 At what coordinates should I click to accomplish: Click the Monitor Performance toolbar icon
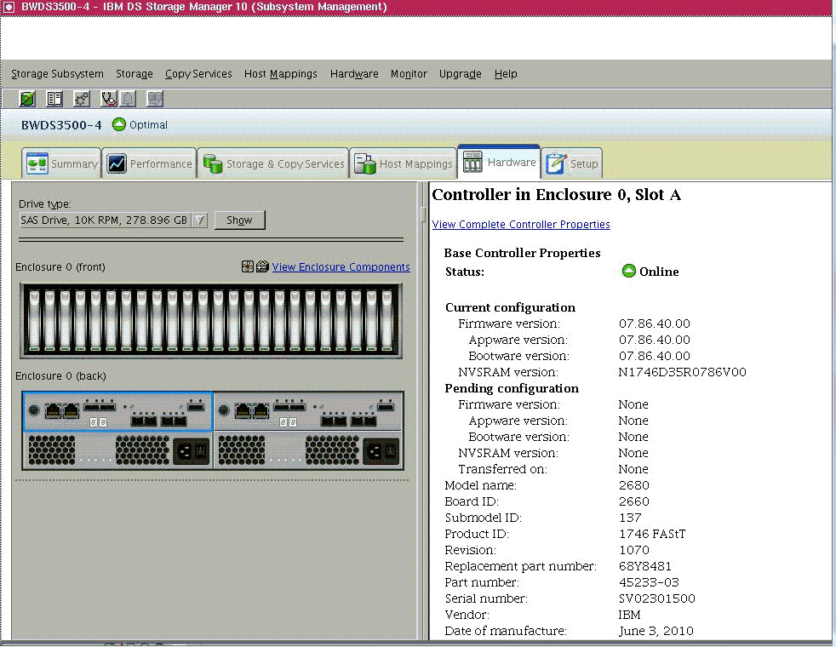click(81, 99)
